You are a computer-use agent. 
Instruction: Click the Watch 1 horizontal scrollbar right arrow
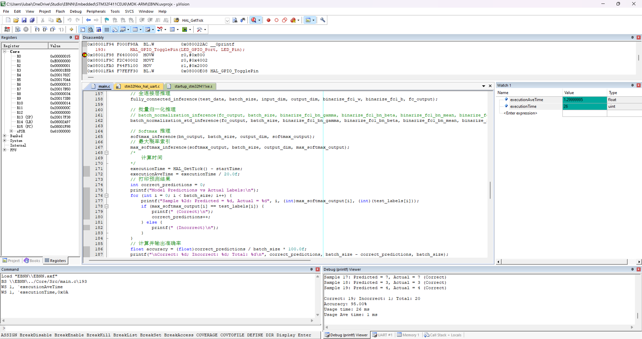coord(639,262)
